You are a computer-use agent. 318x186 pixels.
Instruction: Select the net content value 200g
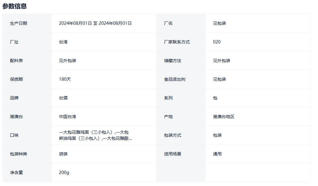[x=64, y=173]
